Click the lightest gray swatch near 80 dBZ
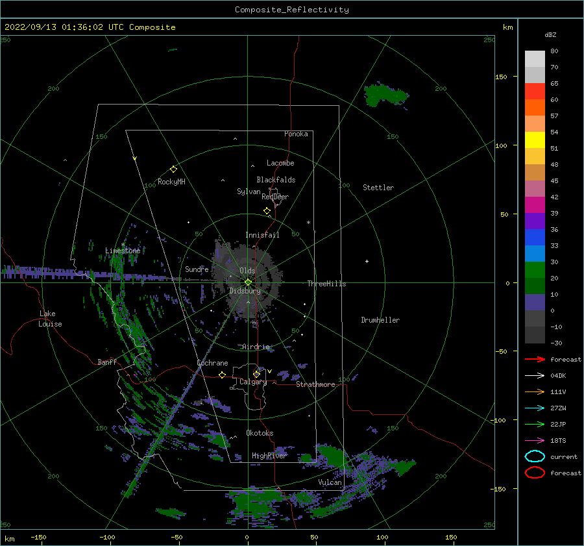Screen dimensions: 584x546 535,59
